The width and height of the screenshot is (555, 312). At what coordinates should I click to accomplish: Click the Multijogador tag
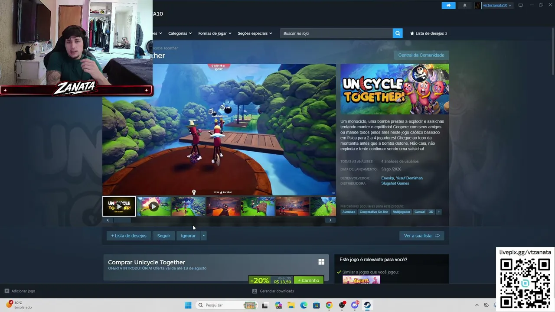(x=401, y=212)
